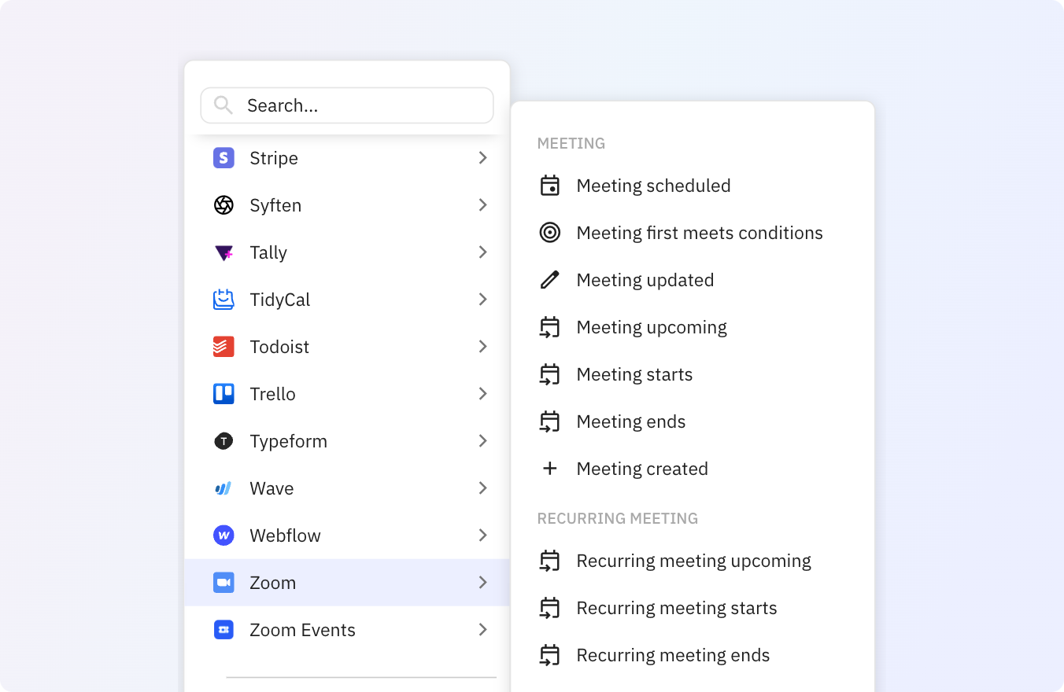1064x692 pixels.
Task: Expand the Trello submenu chevron
Action: tap(483, 394)
